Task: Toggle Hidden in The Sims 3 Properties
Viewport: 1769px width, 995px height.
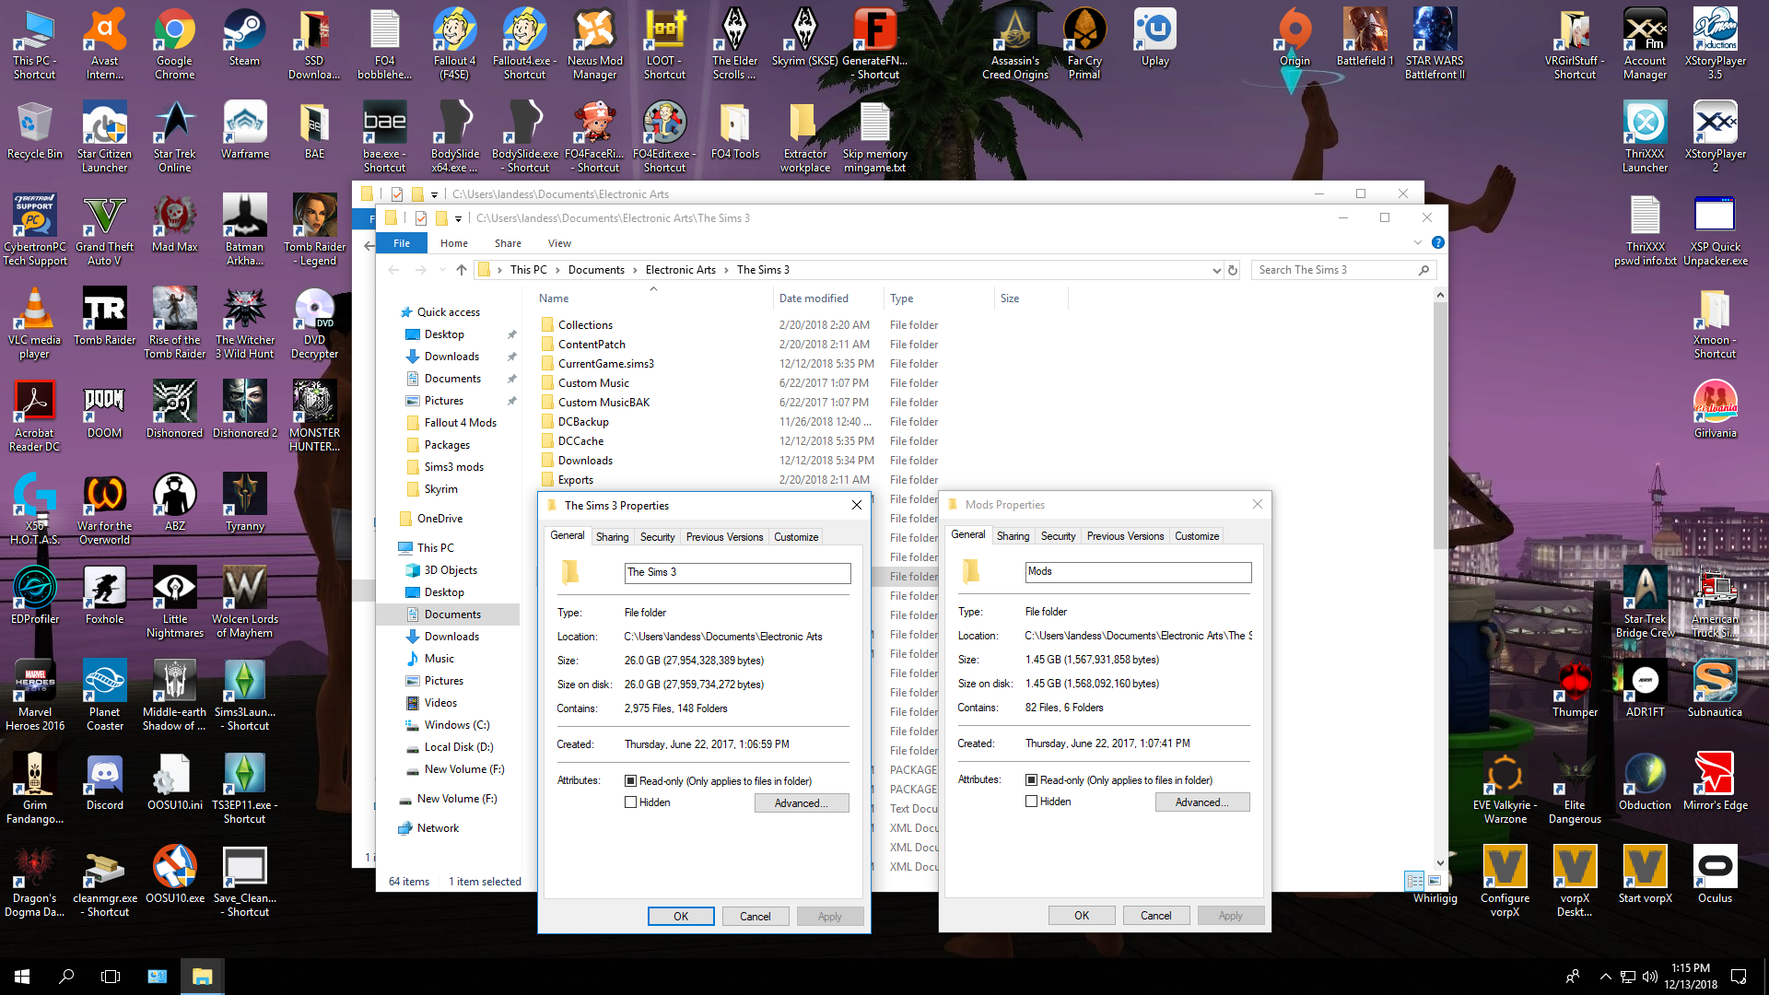Action: click(630, 802)
